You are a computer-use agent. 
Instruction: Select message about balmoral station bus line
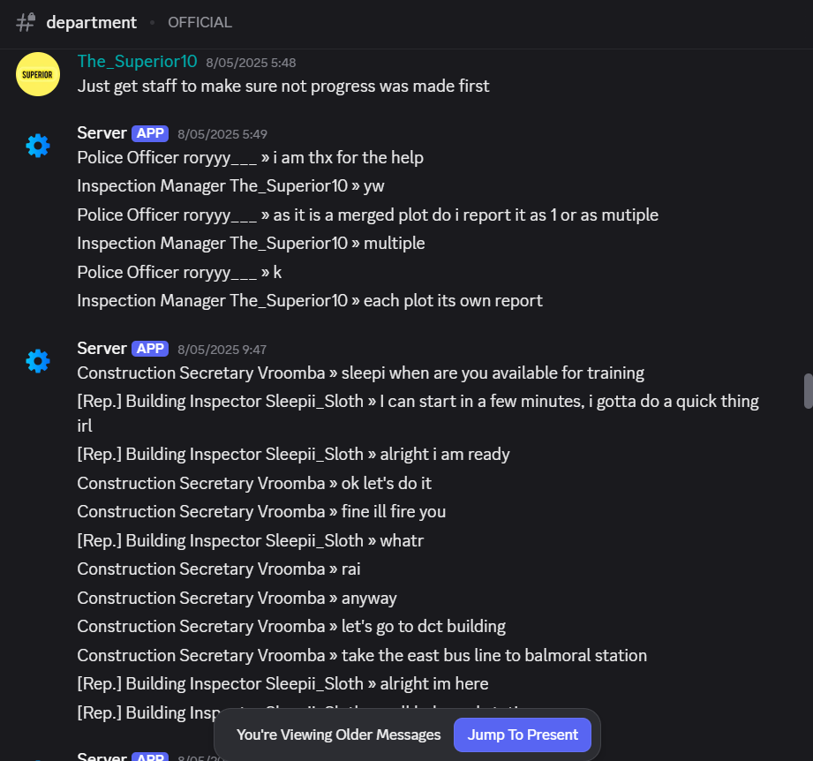coord(362,655)
